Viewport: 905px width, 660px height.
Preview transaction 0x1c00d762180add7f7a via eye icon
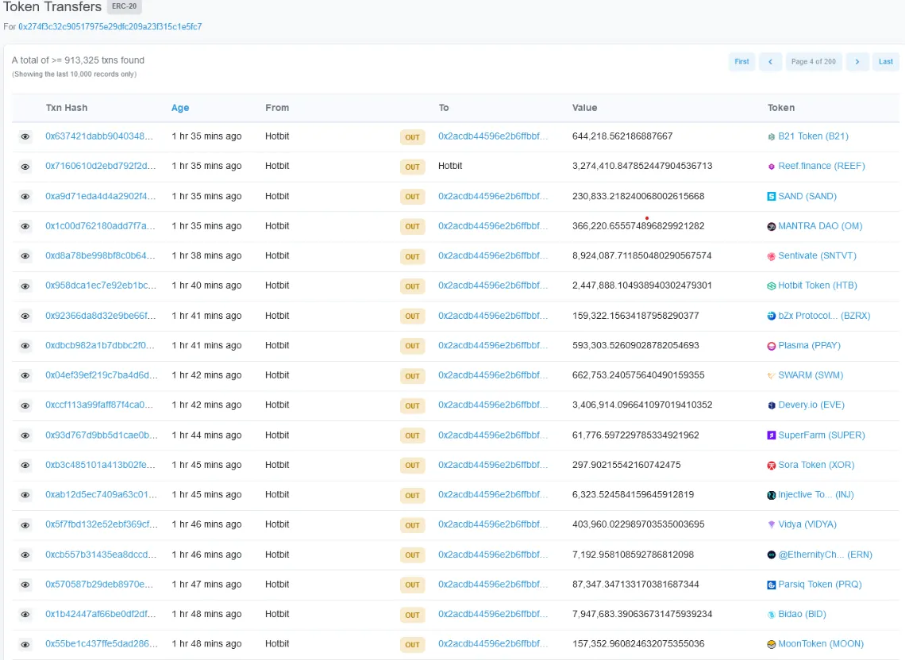point(25,227)
